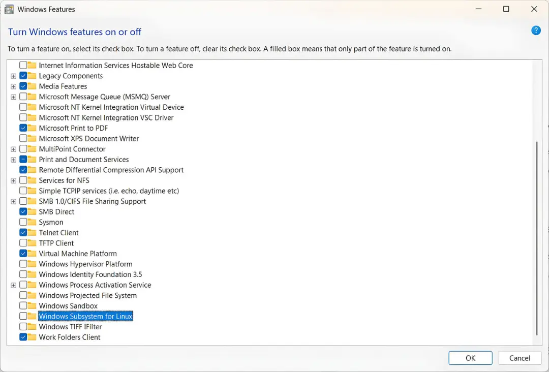Expand the Services for NFS node
Viewport: 549px width, 372px height.
pos(13,180)
